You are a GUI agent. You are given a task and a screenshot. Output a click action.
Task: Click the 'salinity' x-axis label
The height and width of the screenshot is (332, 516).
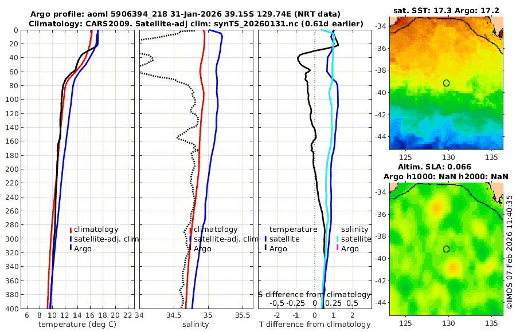point(196,325)
